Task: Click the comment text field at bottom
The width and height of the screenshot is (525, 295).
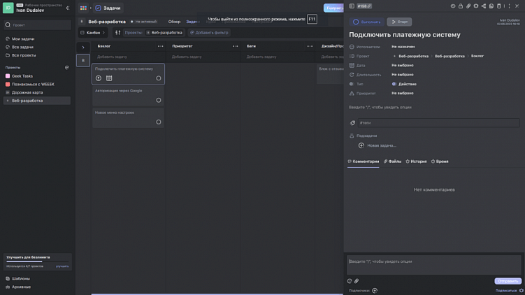Action: click(434, 265)
